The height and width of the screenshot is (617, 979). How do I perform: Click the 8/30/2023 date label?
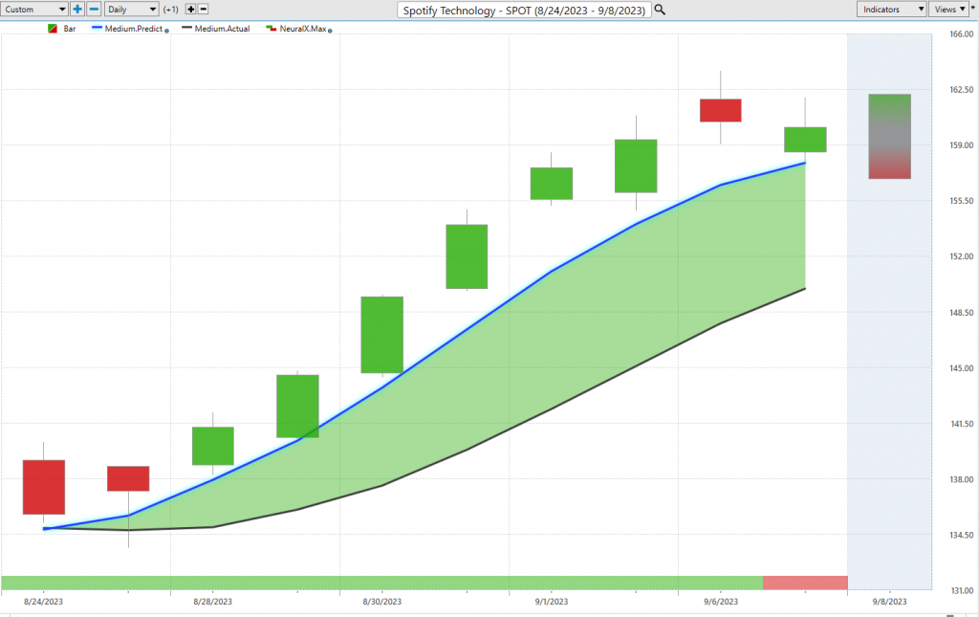(x=382, y=602)
